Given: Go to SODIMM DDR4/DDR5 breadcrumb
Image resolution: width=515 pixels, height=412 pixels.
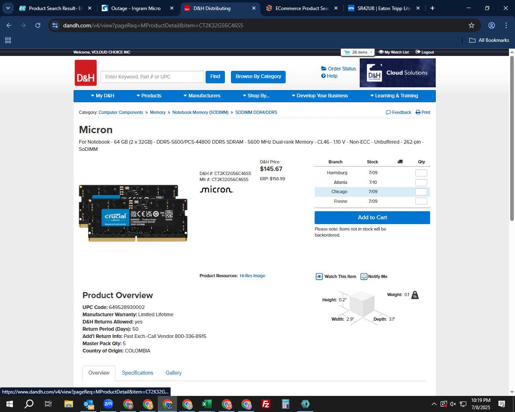Looking at the screenshot, I should coord(256,113).
